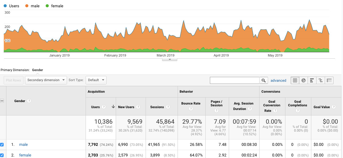Viewport: 343px width, 158px height.
Task: Select the Percentage pie chart view
Action: tap(303, 80)
